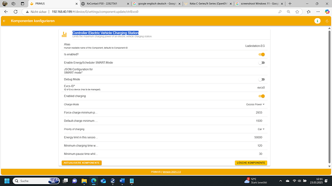Toggle the Enabled charging switch
The height and width of the screenshot is (186, 332).
pos(261,96)
